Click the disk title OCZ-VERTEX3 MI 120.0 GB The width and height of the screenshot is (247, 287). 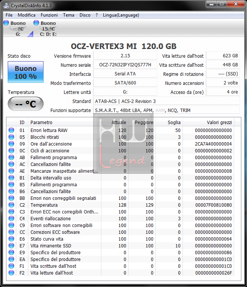[x=124, y=46]
